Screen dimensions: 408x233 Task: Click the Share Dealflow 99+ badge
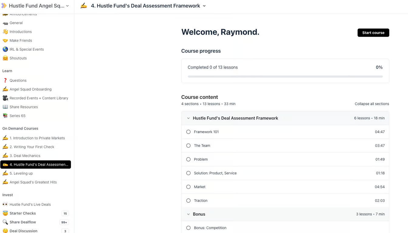click(x=64, y=222)
